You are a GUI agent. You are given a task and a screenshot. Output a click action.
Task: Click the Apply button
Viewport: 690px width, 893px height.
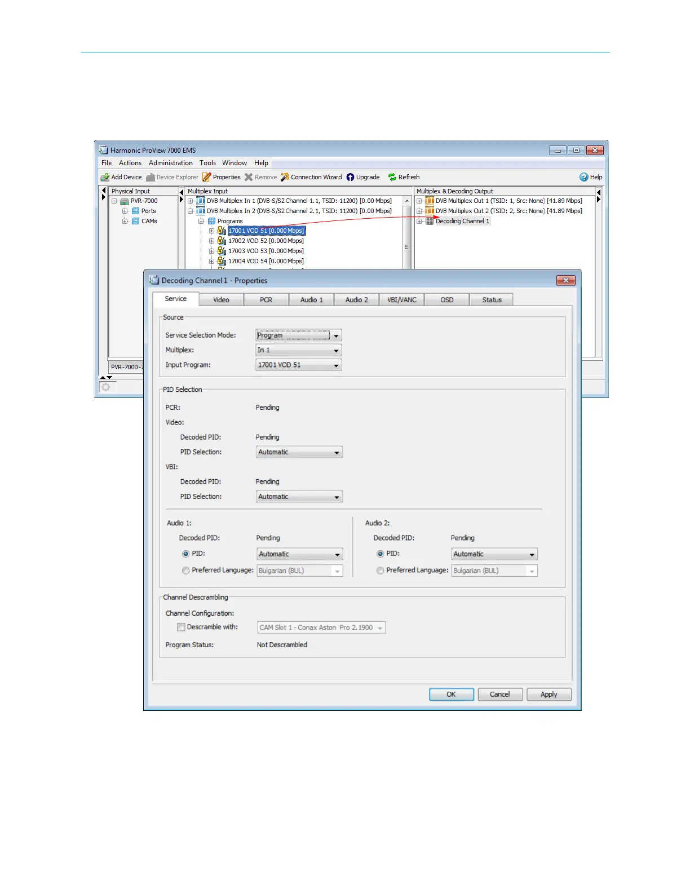[549, 694]
